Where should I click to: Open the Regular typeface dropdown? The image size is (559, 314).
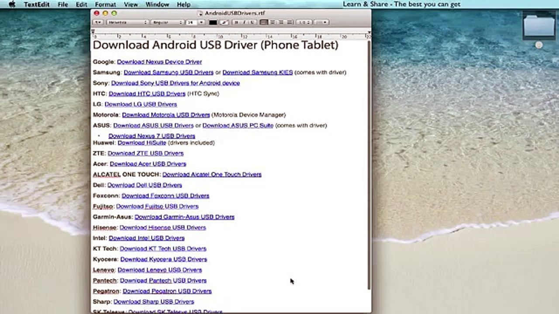pos(167,22)
